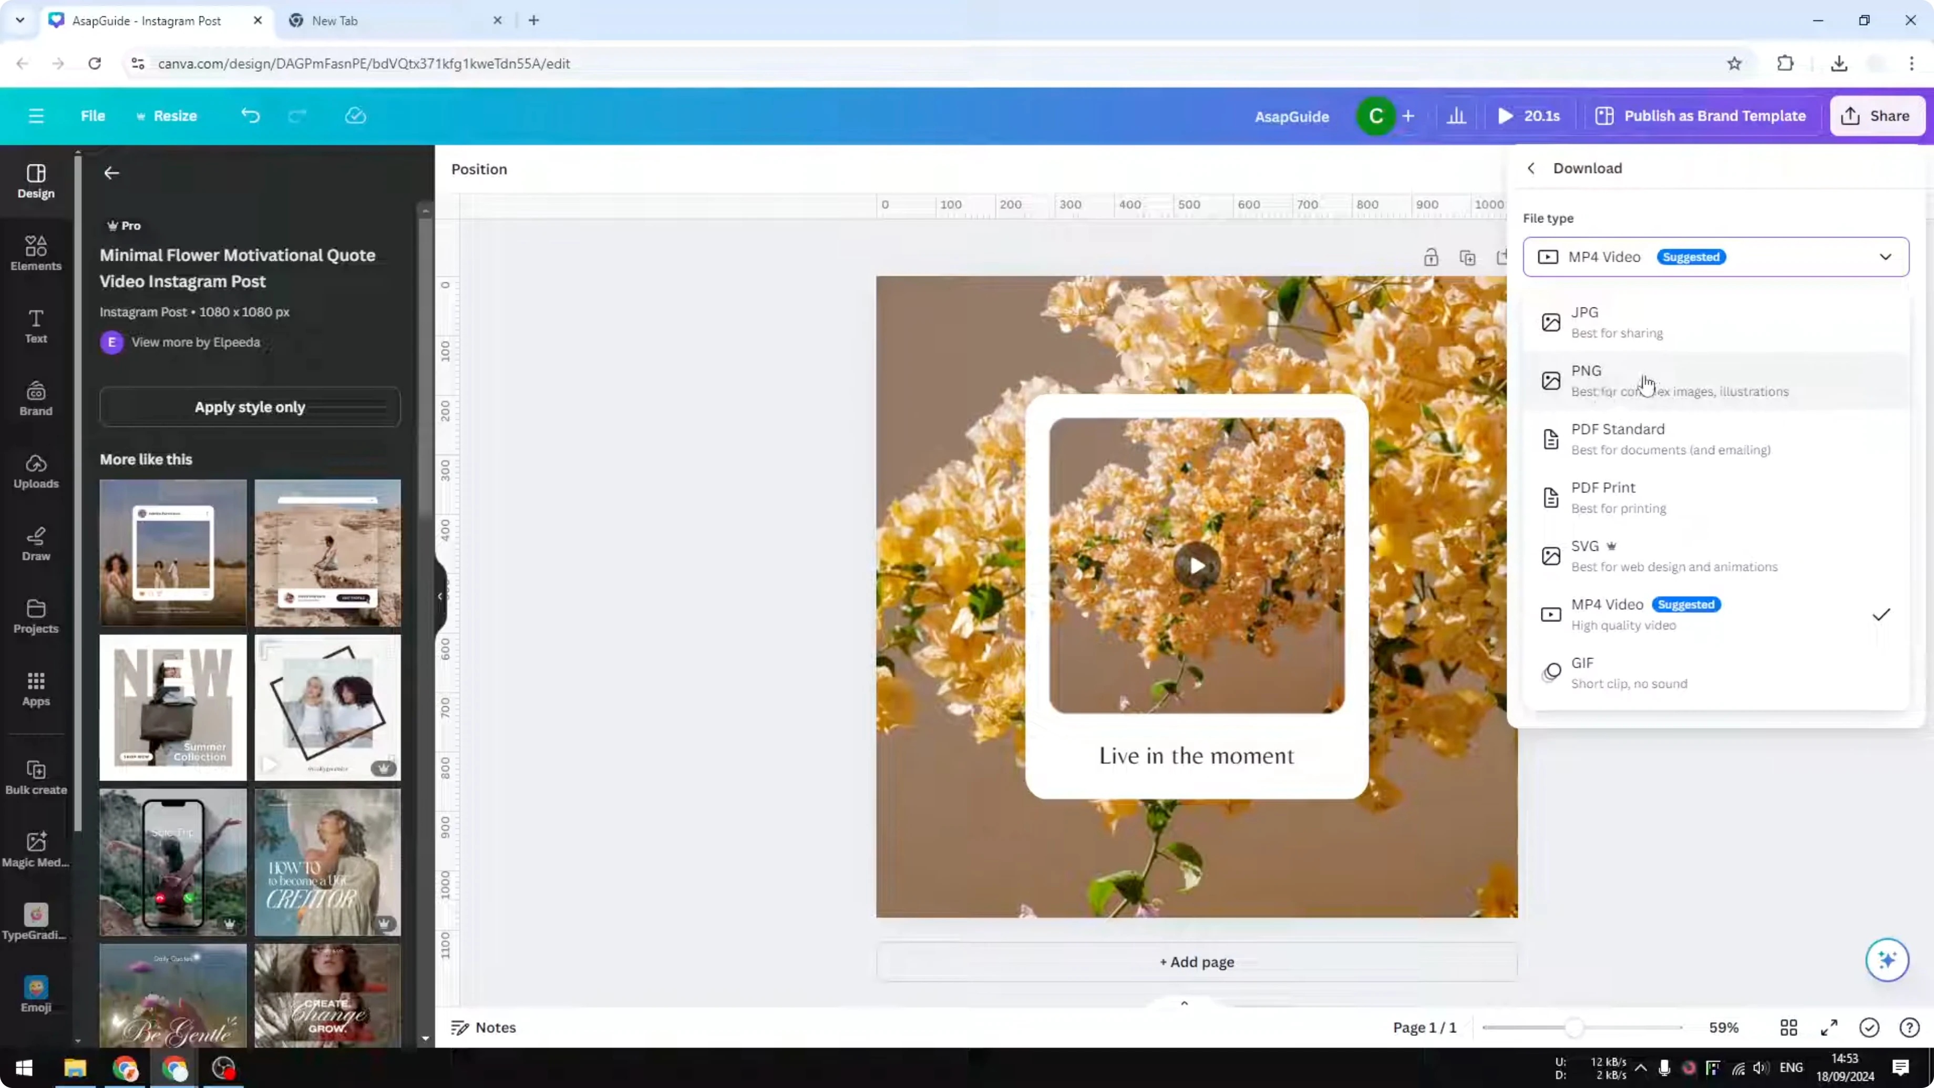1934x1088 pixels.
Task: Open the insights chart icon
Action: coord(1456,116)
